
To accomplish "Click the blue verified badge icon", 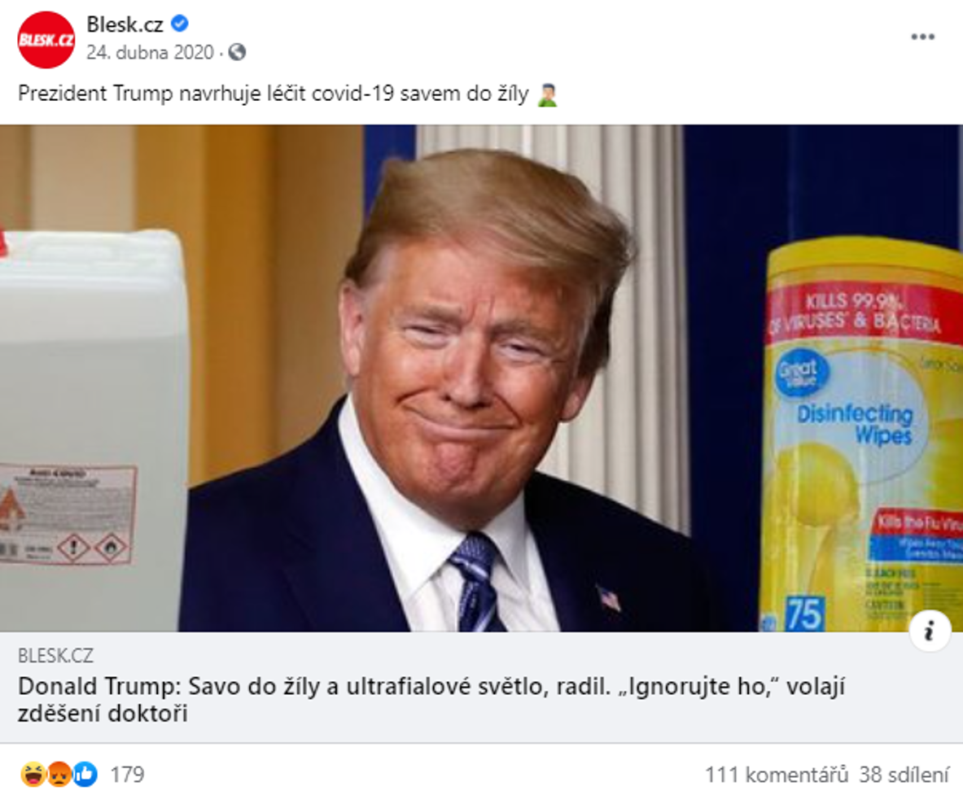I will tap(179, 24).
